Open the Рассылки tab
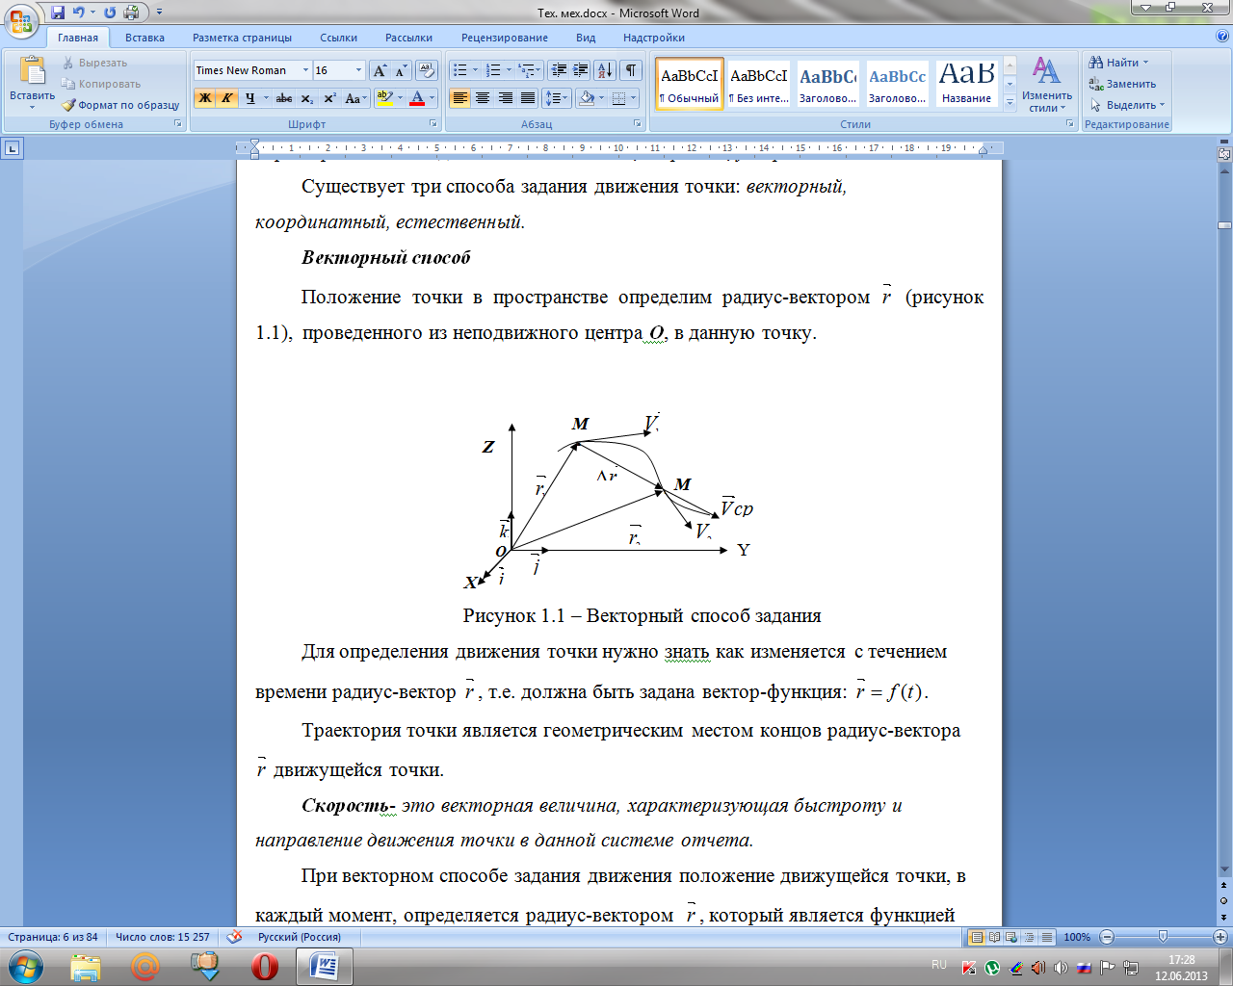Screen dimensions: 1233x986 coord(408,38)
